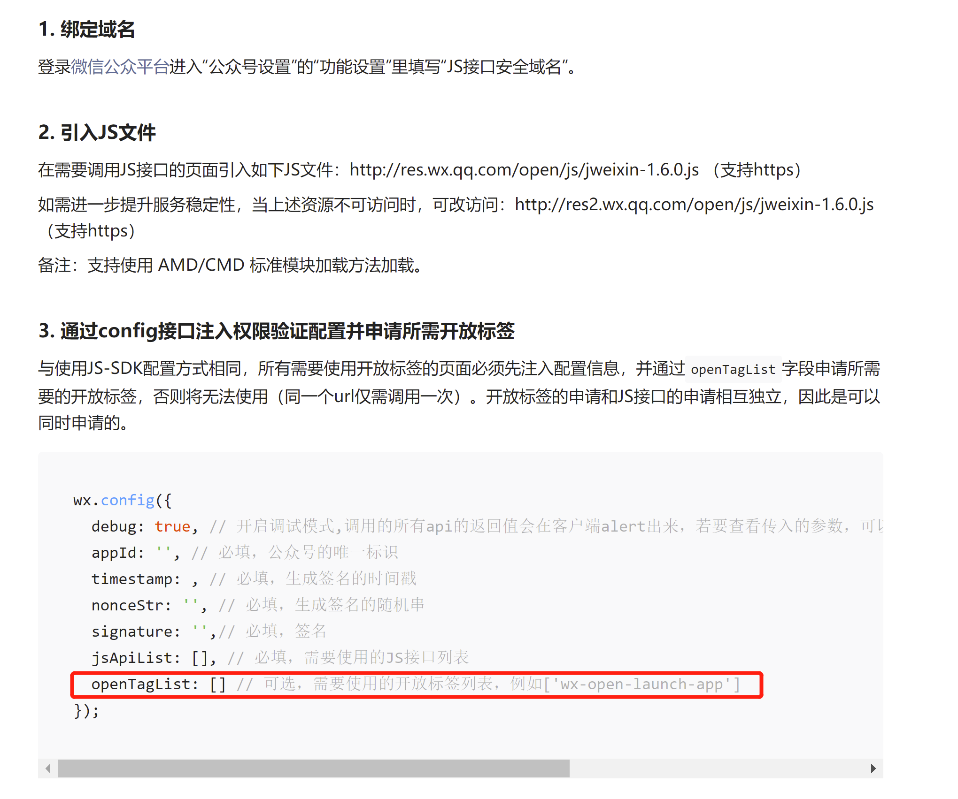
Task: Click the red true value on debug line
Action: [x=172, y=526]
